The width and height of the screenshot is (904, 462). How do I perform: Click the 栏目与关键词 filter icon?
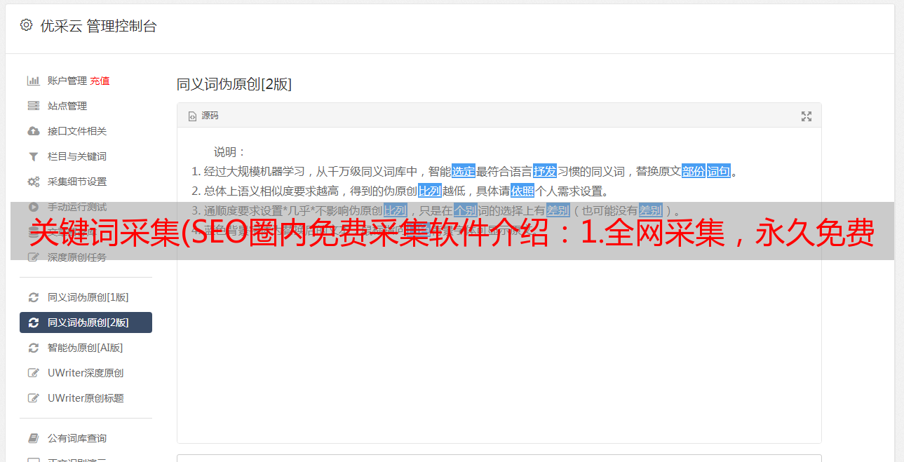coord(33,156)
